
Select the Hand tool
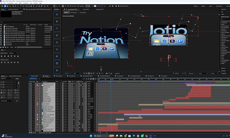coord(8,6)
